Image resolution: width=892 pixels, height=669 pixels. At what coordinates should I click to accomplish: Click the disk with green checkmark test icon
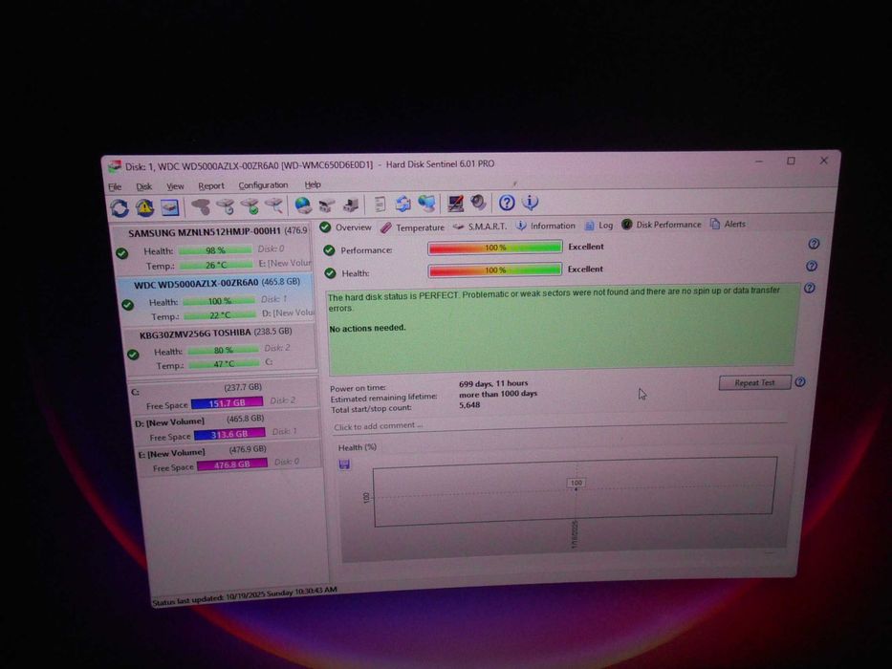click(250, 205)
